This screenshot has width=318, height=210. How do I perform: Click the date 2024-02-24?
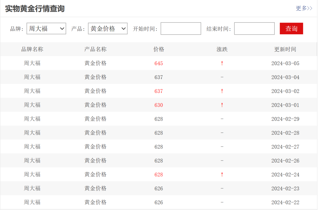(285, 175)
